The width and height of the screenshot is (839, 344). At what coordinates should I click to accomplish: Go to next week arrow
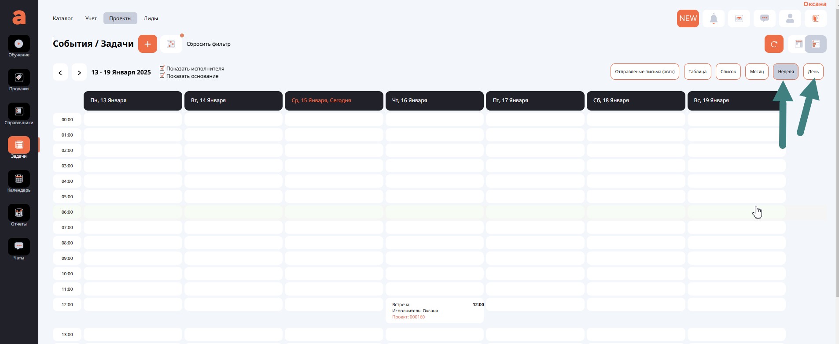pyautogui.click(x=79, y=73)
